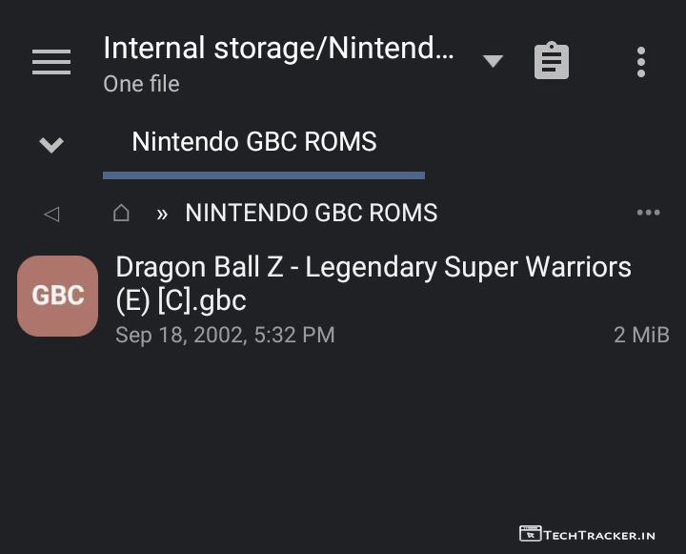Click the blue tab indicator underline
This screenshot has height=554, width=686.
(x=264, y=175)
